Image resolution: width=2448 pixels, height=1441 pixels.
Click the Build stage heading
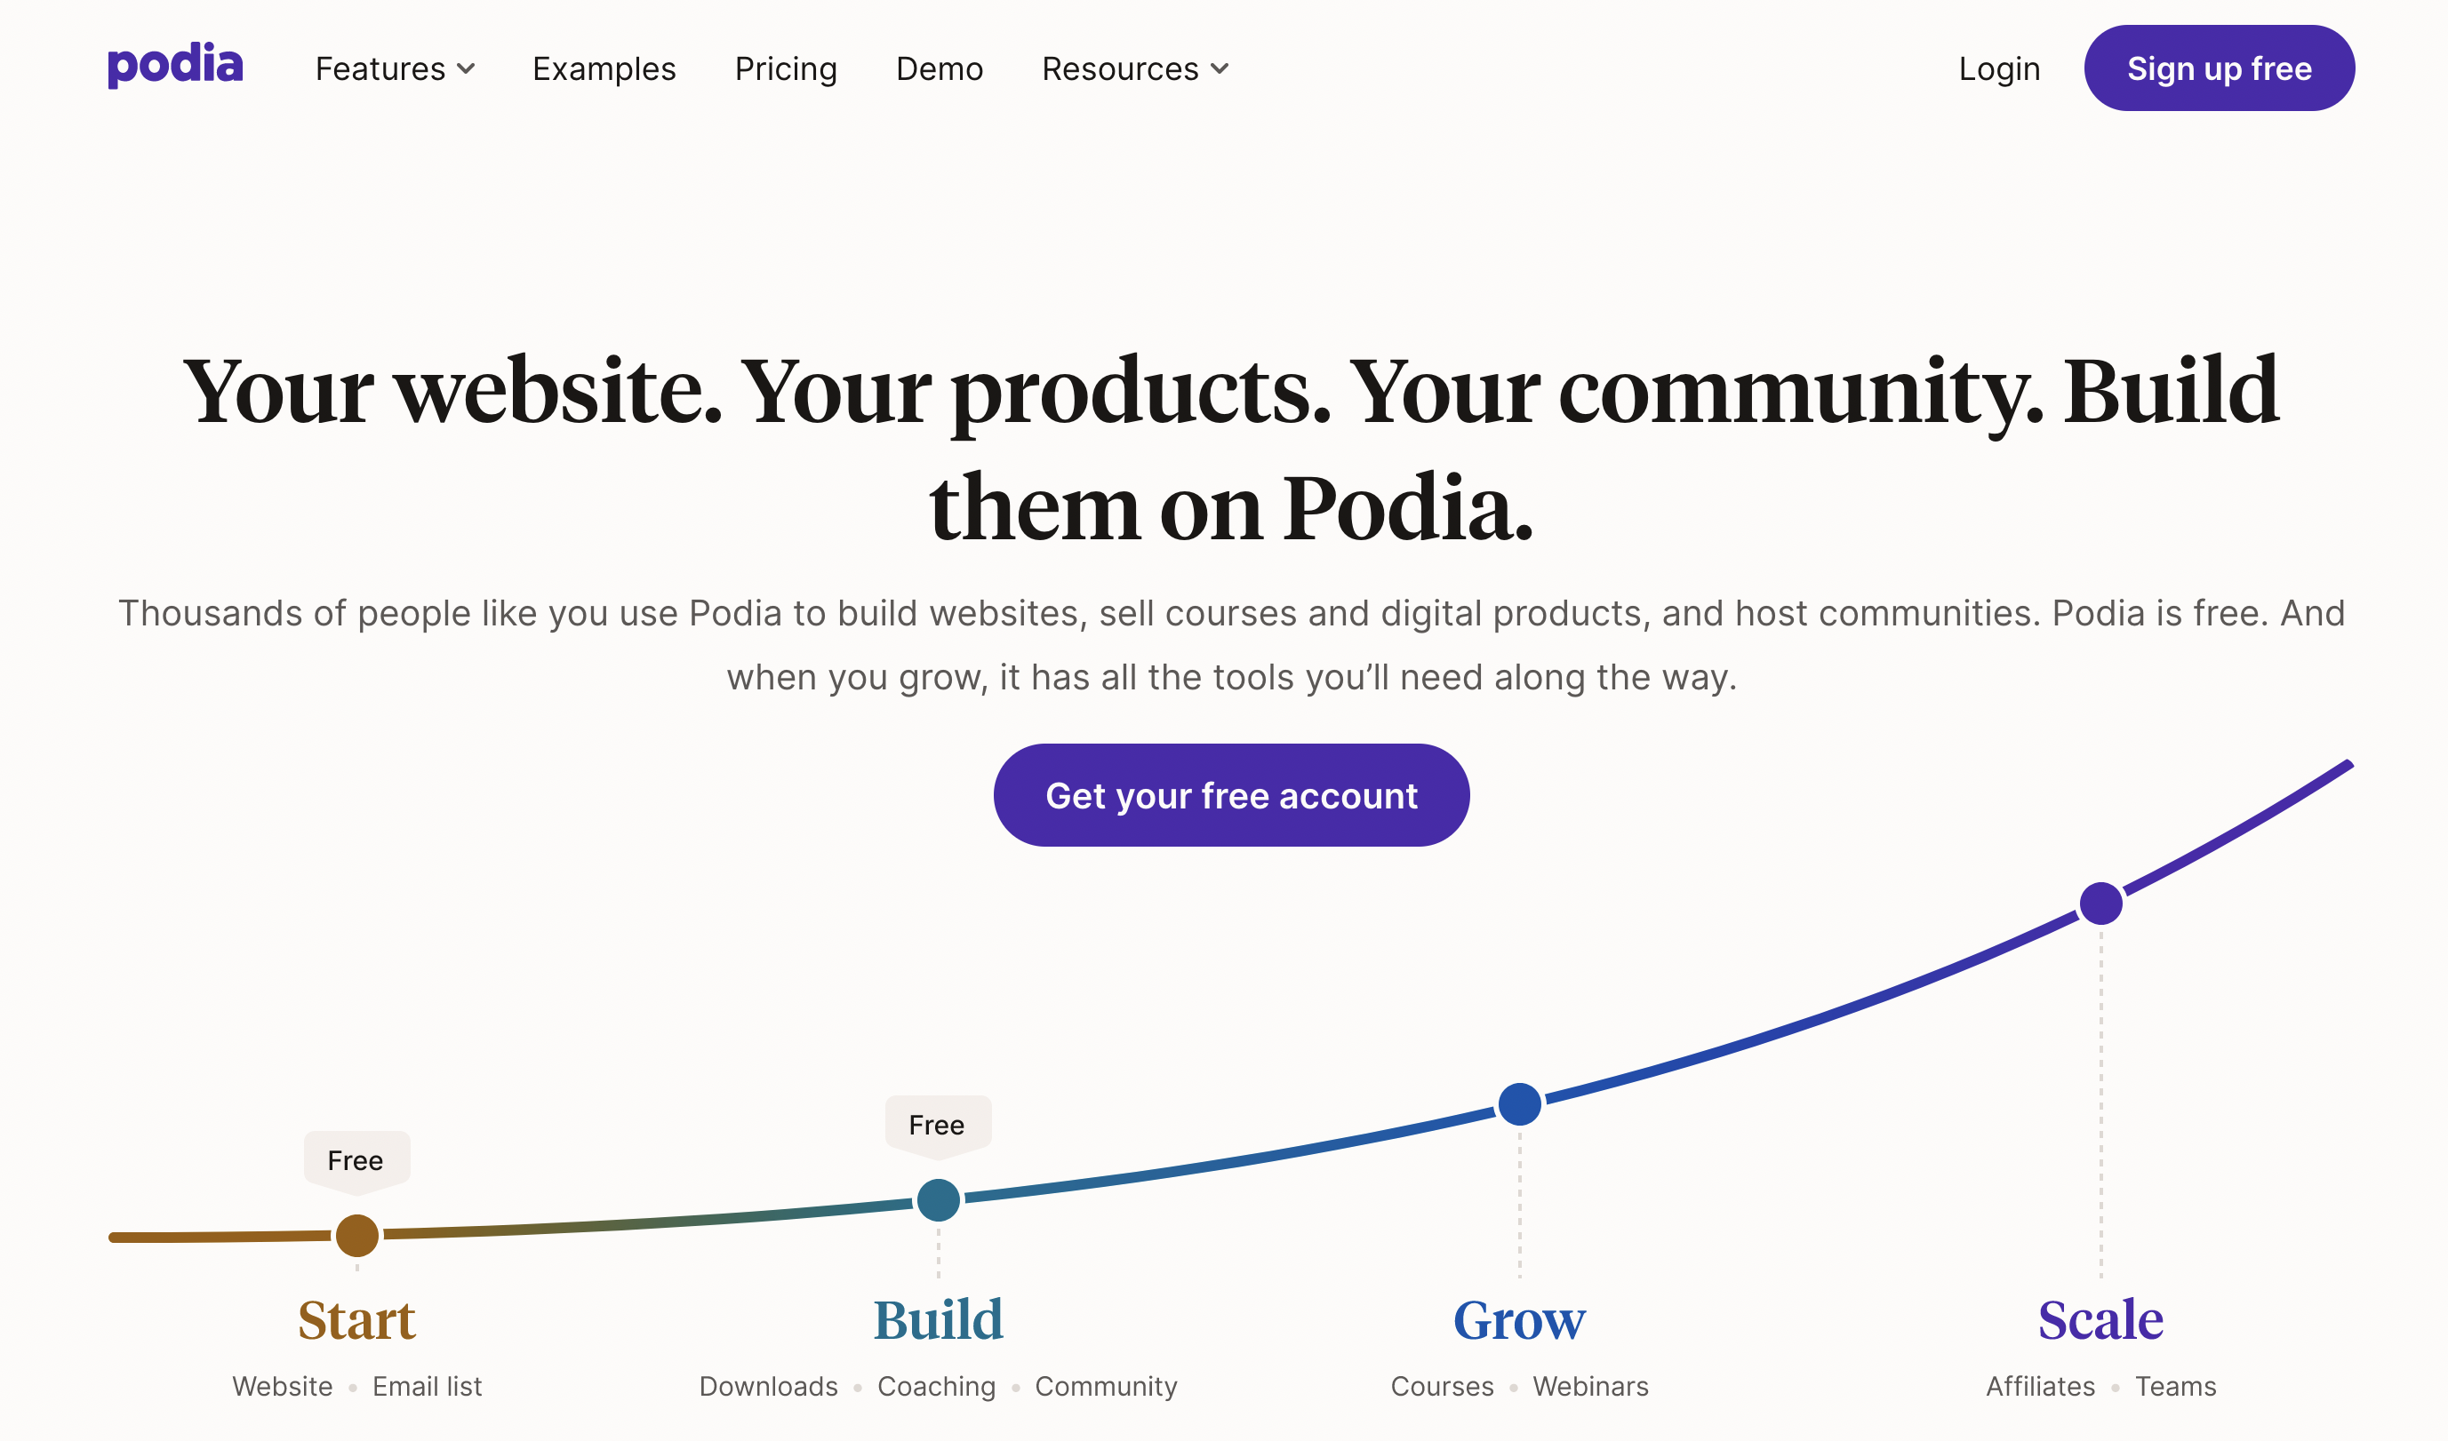[939, 1319]
